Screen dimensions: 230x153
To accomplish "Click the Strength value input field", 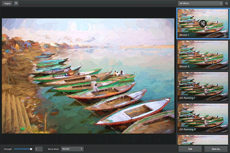I will pyautogui.click(x=39, y=149).
